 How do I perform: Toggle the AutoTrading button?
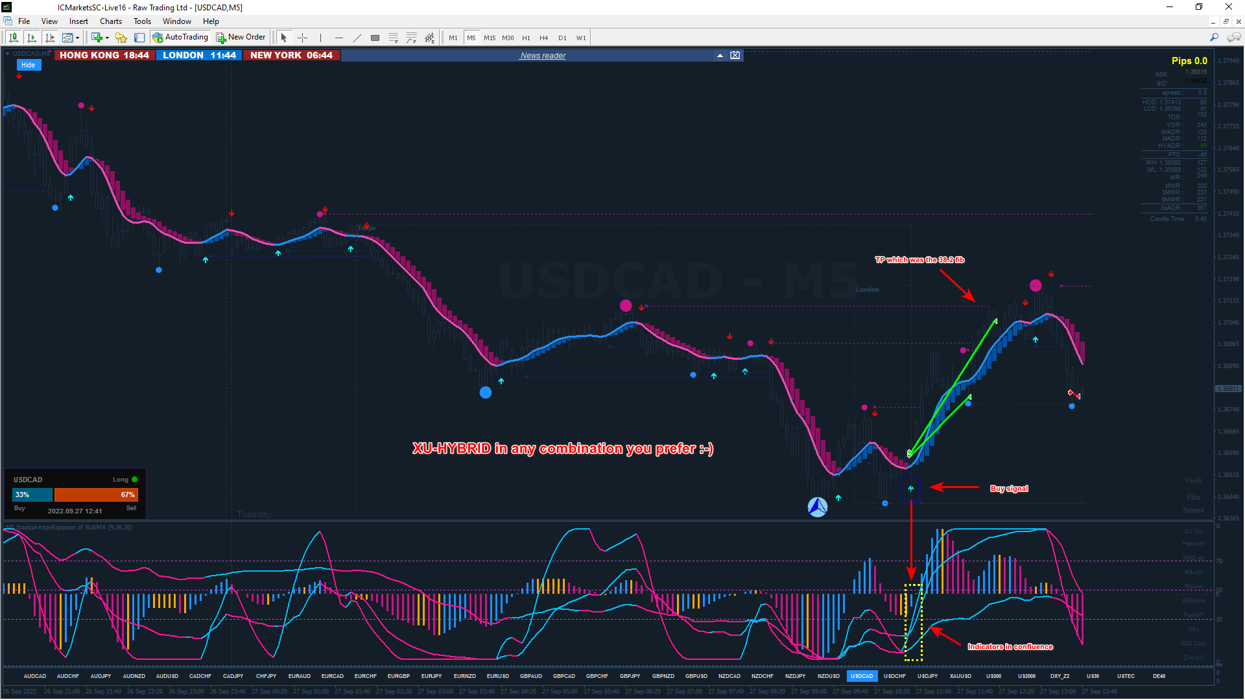point(180,38)
